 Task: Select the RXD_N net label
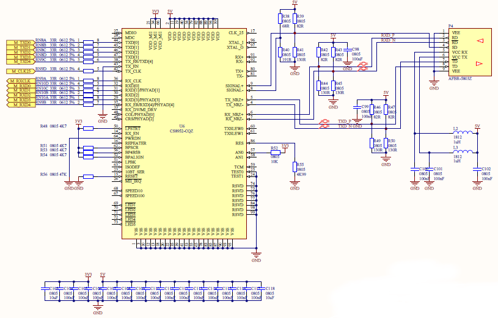point(388,40)
